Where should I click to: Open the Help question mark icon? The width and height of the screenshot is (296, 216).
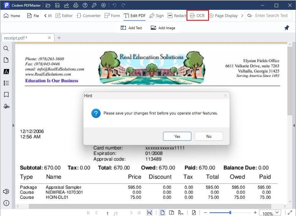pyautogui.click(x=85, y=5)
